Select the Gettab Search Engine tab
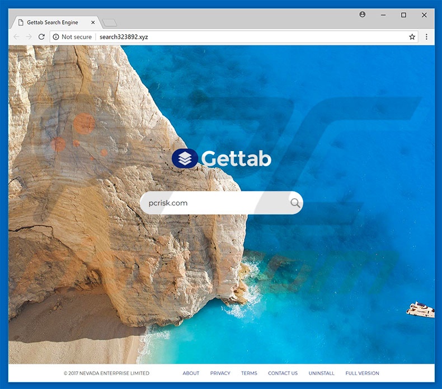 click(57, 22)
